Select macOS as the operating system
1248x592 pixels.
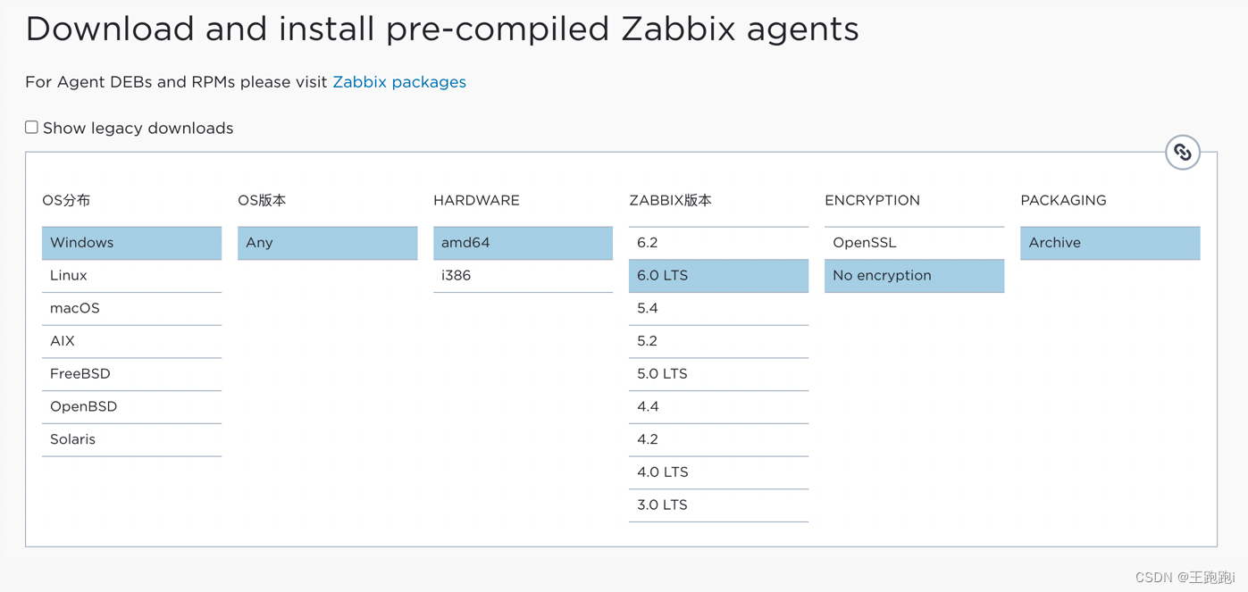coord(131,308)
